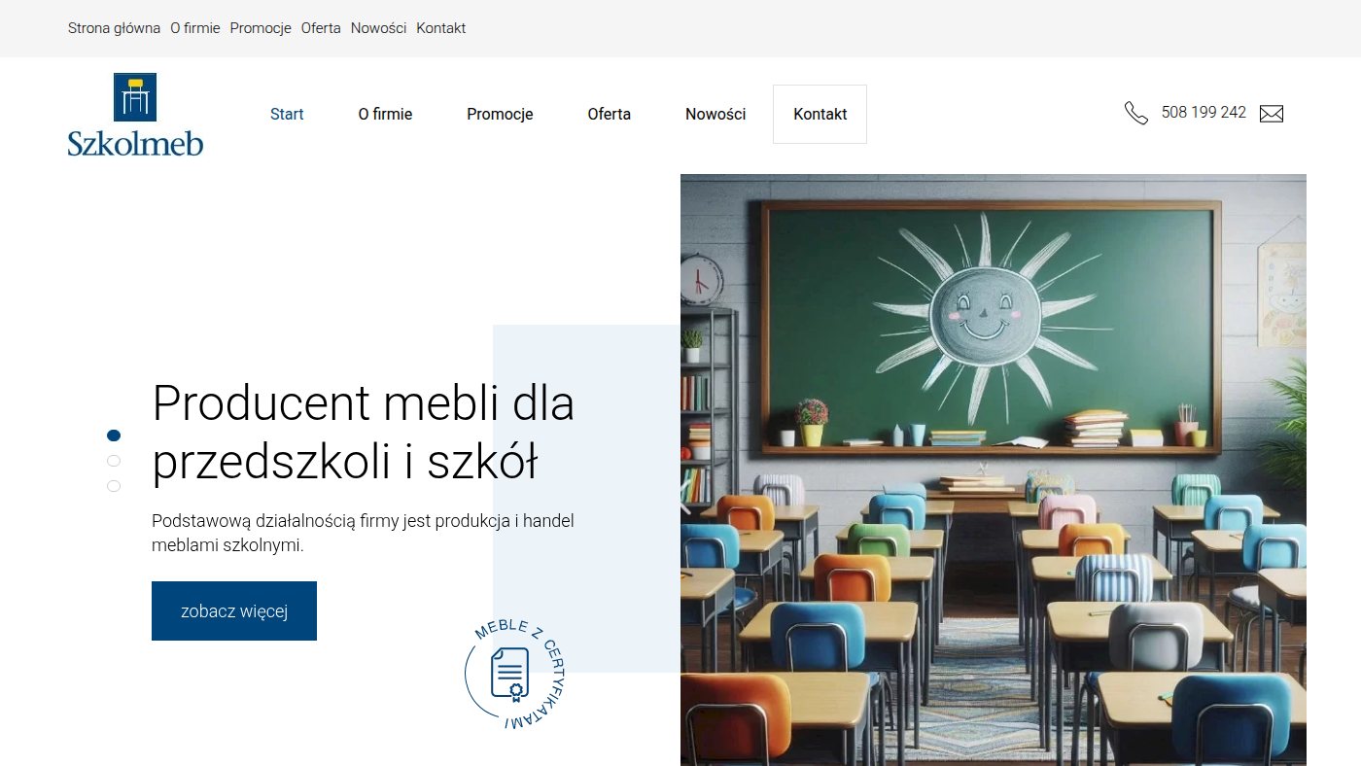Switch to the second slide dot
The image size is (1361, 766).
(x=114, y=461)
